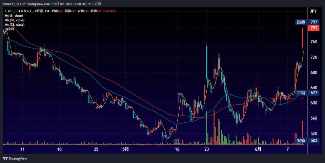Click the 高値 797 price label
Viewport: 325px width, 163px height.
tap(307, 22)
